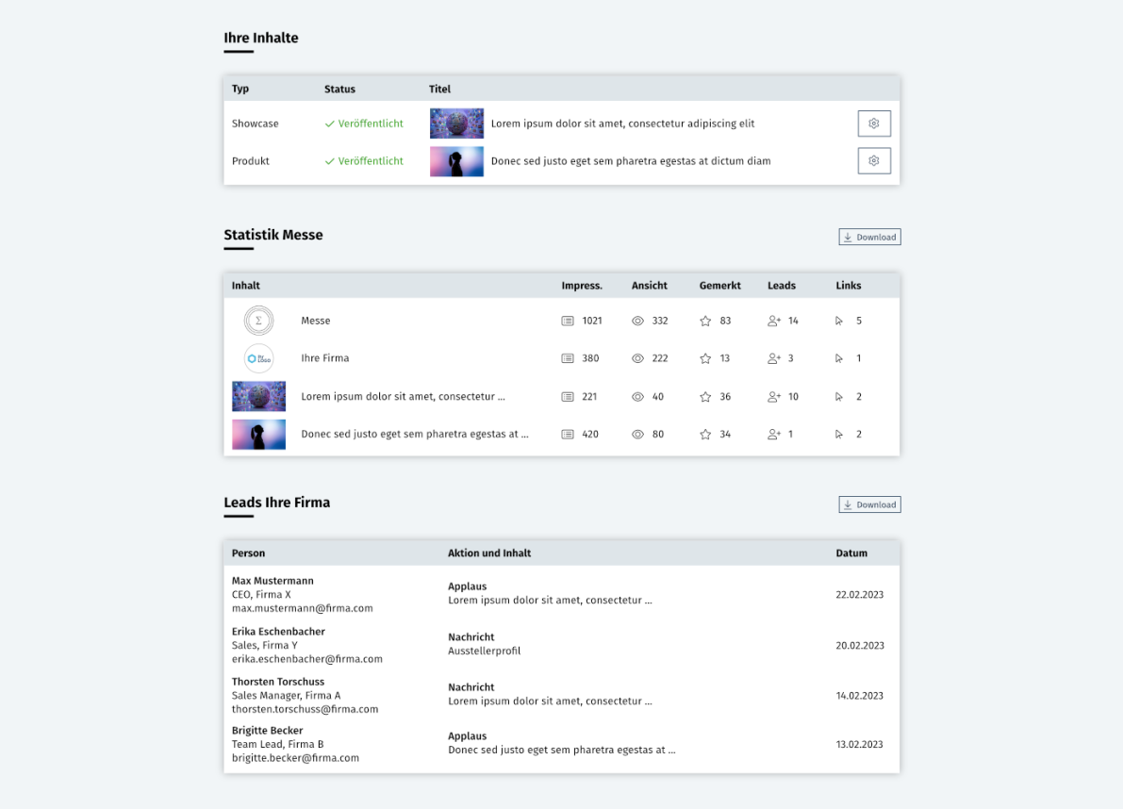The width and height of the screenshot is (1123, 809).
Task: Click Download button in Statistik Messe
Action: (869, 237)
